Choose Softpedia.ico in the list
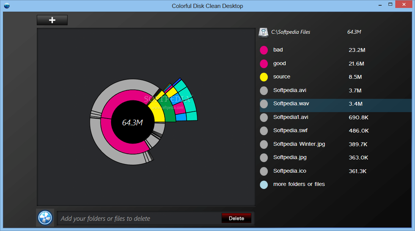This screenshot has height=231, width=415. pyautogui.click(x=290, y=171)
